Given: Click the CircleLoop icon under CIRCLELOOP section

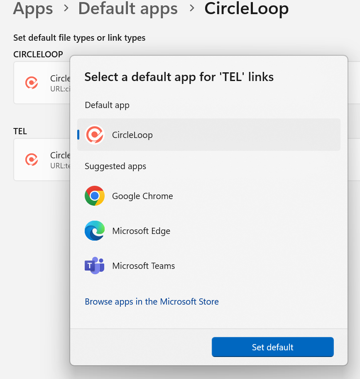Looking at the screenshot, I should (x=32, y=83).
